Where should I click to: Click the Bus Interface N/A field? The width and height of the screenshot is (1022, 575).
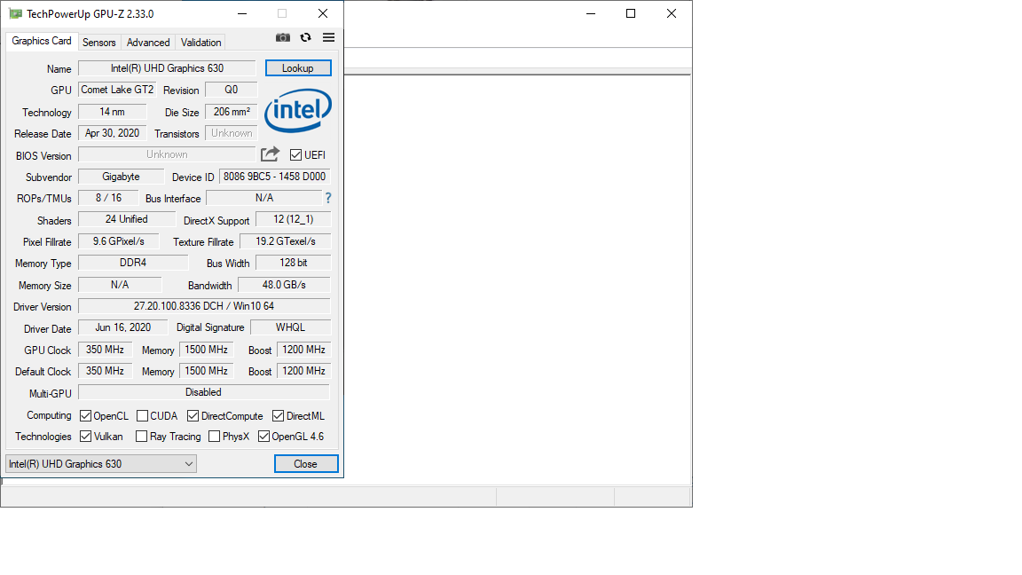click(x=264, y=198)
